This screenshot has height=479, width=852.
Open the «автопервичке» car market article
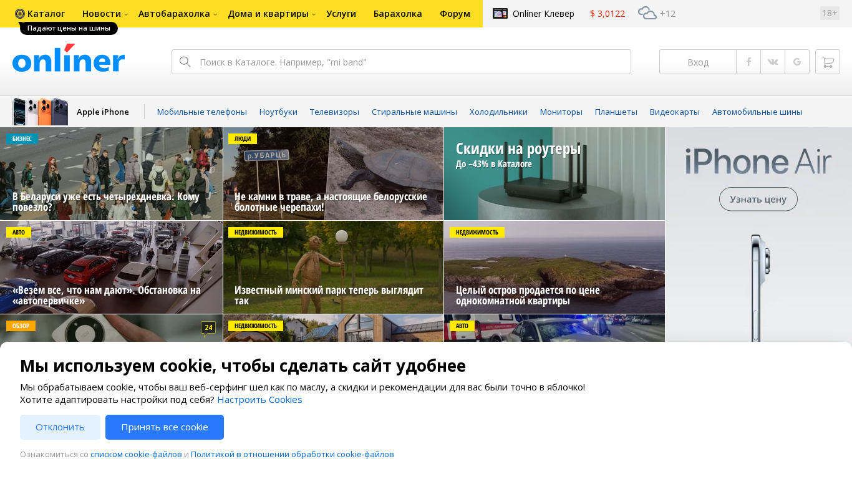coord(111,268)
